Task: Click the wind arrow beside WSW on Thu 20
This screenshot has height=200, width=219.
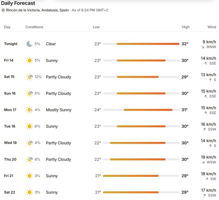Action: (203, 162)
